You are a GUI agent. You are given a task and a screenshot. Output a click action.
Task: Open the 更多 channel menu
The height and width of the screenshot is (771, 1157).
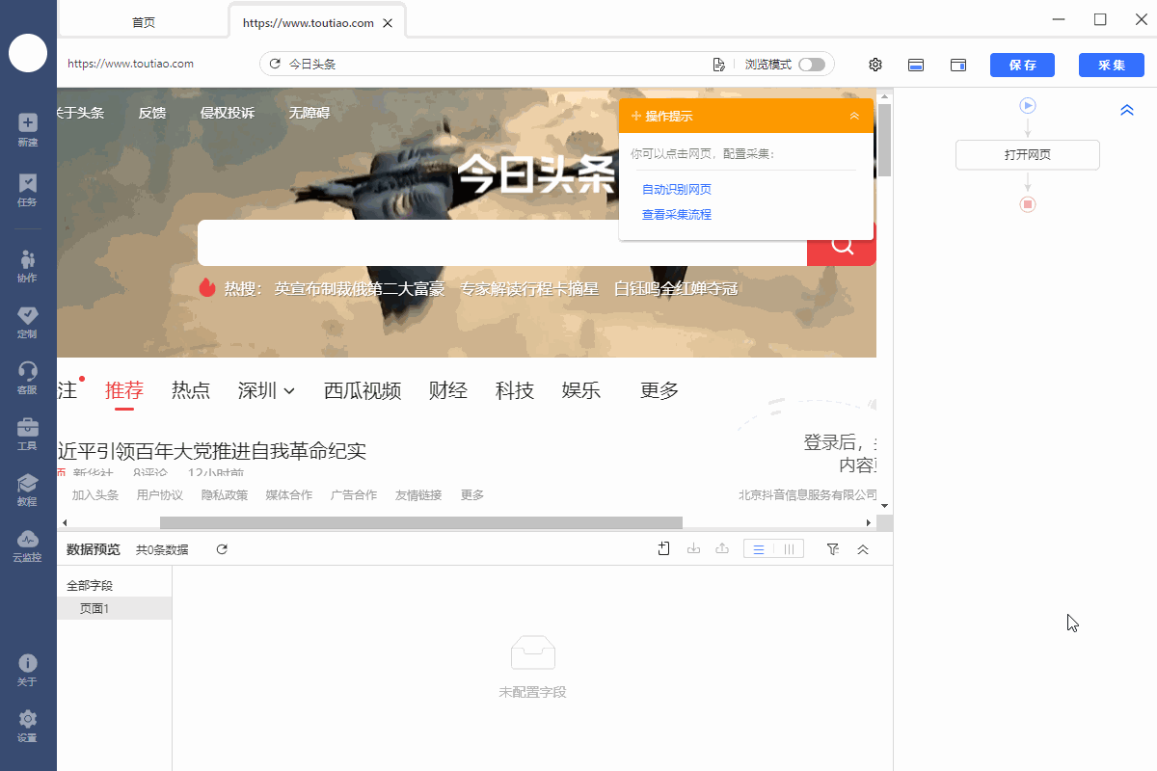click(x=659, y=390)
